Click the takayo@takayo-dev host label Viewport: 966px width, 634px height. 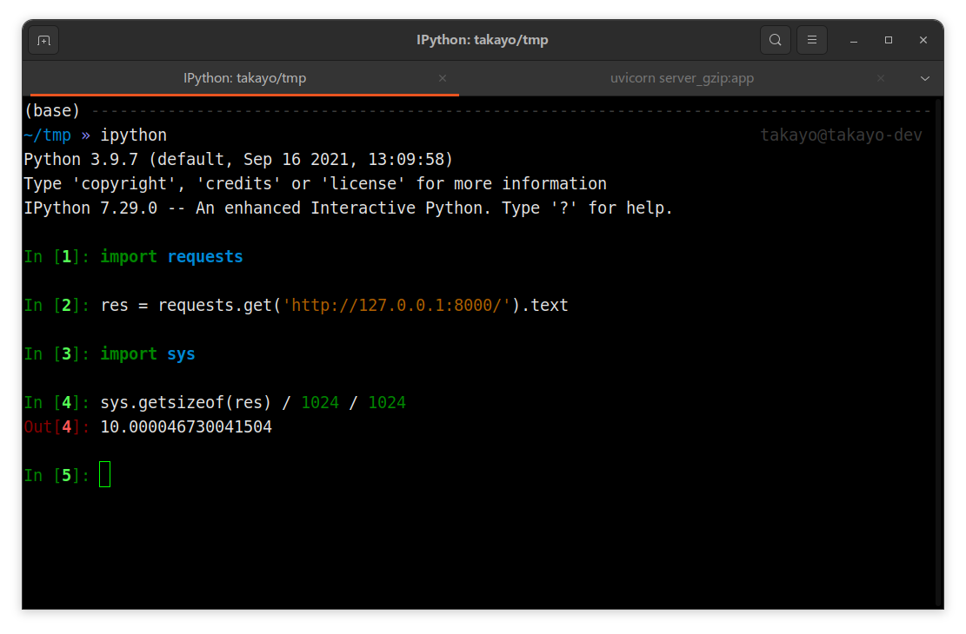[841, 135]
